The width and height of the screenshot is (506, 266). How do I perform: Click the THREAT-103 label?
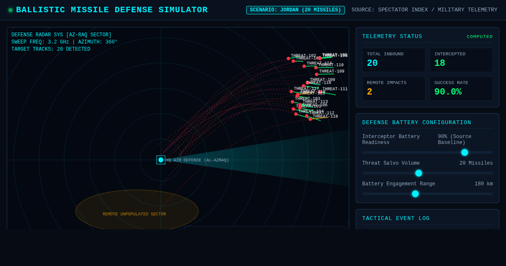307,99
